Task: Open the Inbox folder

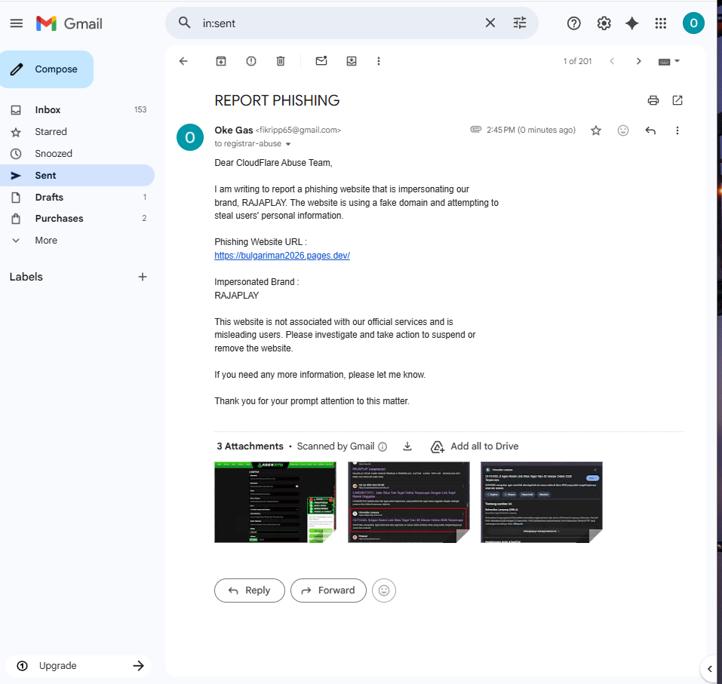Action: [78, 109]
